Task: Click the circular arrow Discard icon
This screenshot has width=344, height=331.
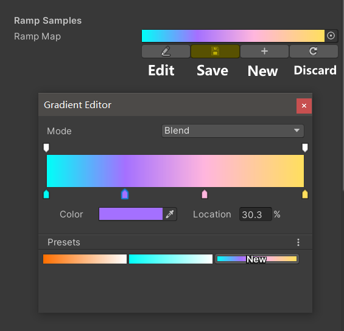Action: [314, 51]
